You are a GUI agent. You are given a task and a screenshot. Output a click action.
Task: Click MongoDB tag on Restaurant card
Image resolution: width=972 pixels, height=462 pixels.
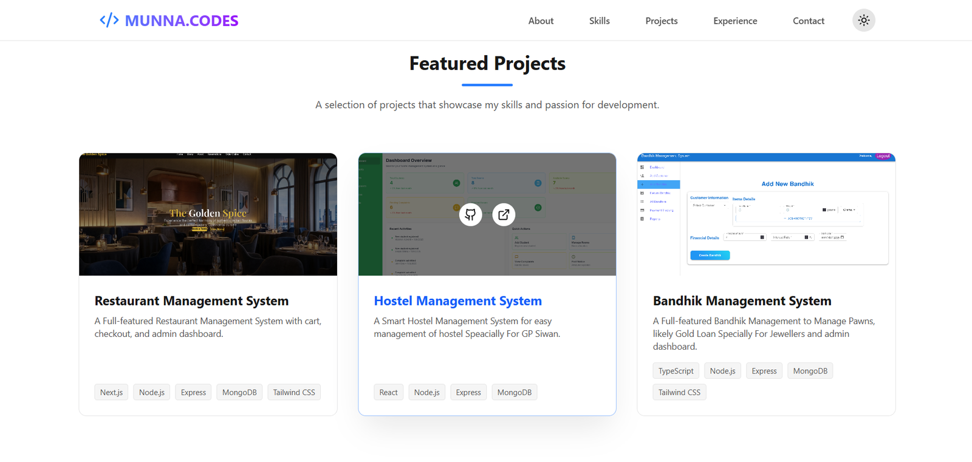[x=239, y=392]
